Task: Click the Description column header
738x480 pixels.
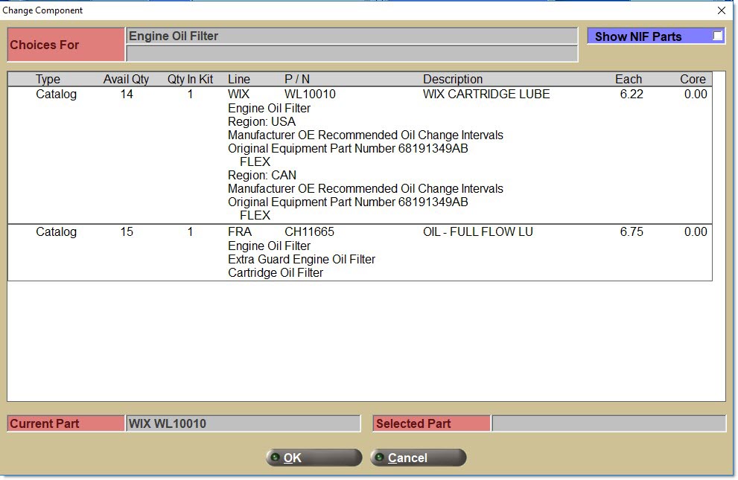Action: click(x=453, y=80)
